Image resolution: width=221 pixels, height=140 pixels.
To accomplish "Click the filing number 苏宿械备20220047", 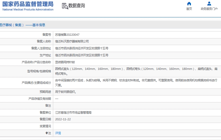I will [x=67, y=35].
